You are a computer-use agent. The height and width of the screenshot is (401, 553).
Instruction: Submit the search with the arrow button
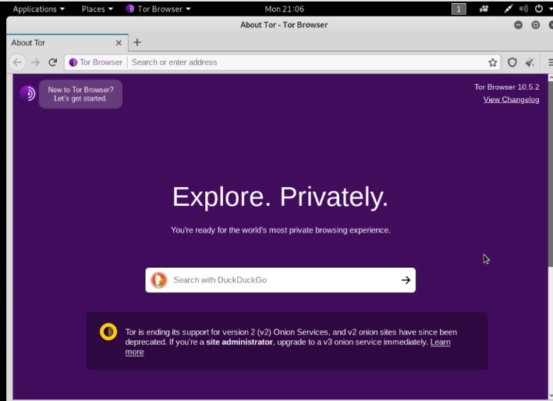pyautogui.click(x=406, y=280)
